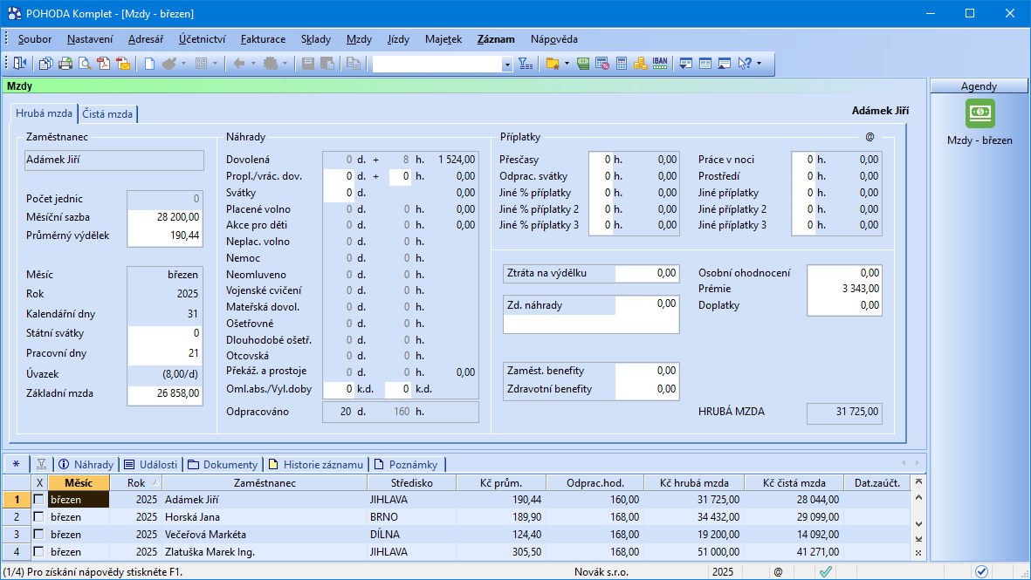Click the panel-up layout toolbar icon
The width and height of the screenshot is (1031, 580).
[x=725, y=64]
